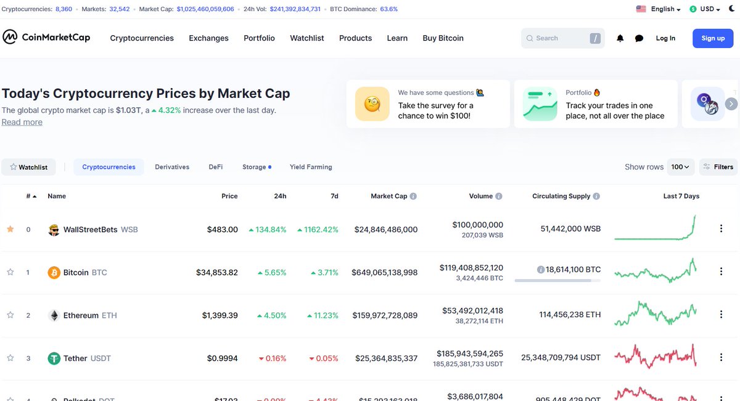Switch to the Storage tab
Image resolution: width=740 pixels, height=401 pixels.
257,167
